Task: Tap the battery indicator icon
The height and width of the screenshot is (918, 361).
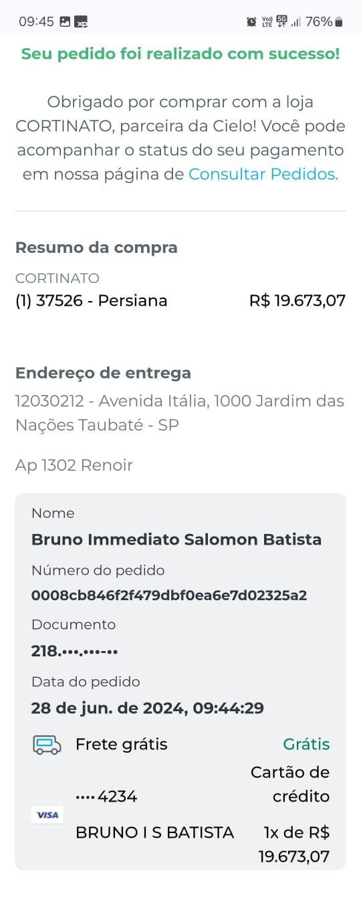Action: (339, 22)
